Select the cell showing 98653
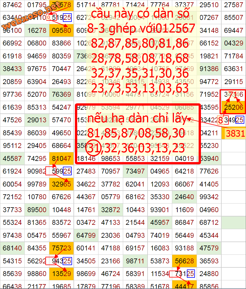246x289 pixels. click(111, 159)
